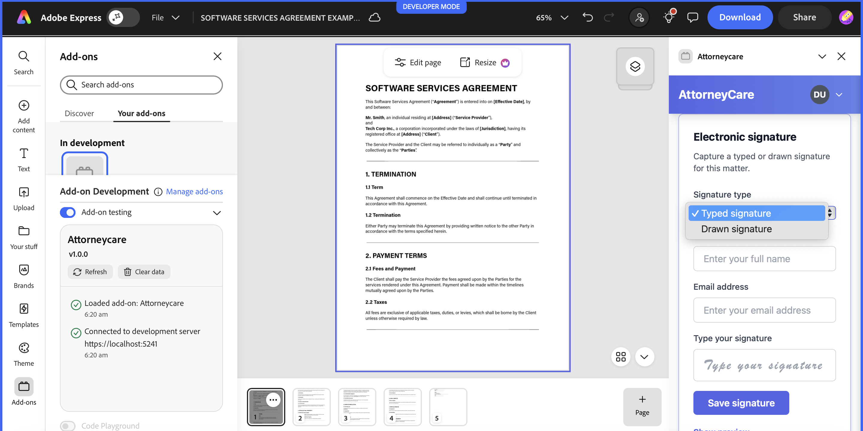
Task: Expand the DU account chevron
Action: tap(839, 95)
